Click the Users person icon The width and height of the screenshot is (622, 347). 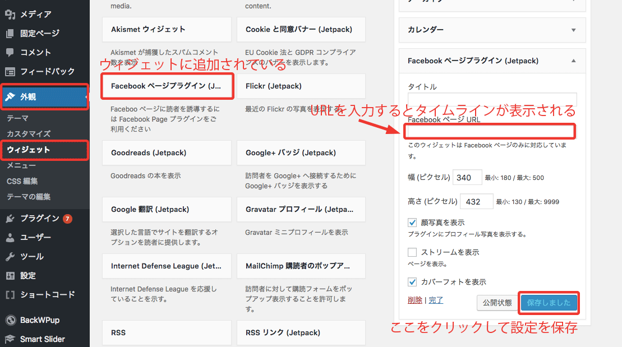(x=10, y=238)
